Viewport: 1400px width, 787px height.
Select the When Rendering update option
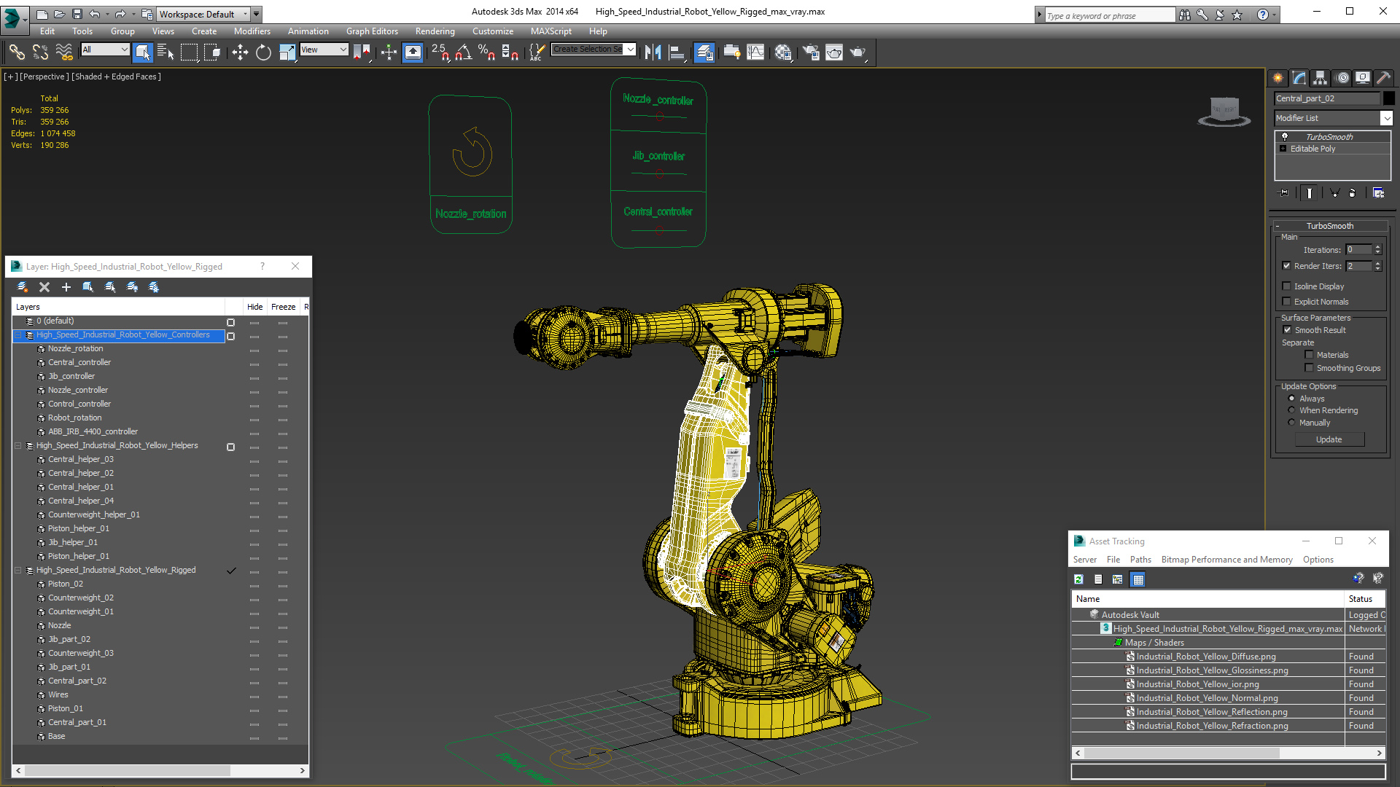click(1291, 410)
